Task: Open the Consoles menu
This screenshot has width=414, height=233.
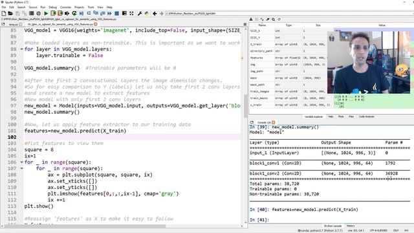Action: [65, 7]
